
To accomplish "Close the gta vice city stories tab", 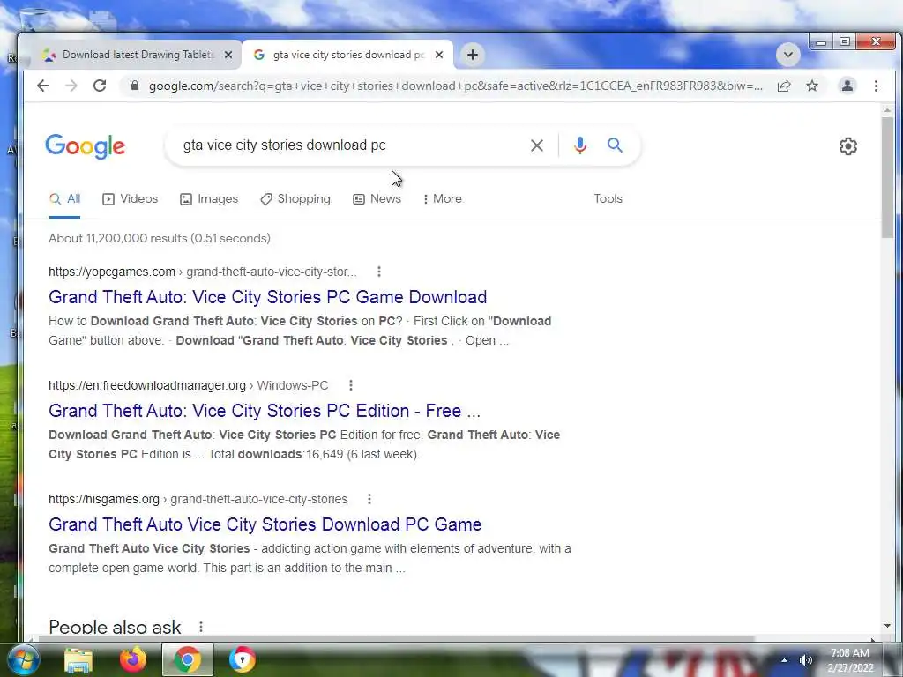I will tap(439, 55).
